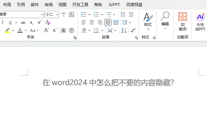Align text left

(x=84, y=22)
